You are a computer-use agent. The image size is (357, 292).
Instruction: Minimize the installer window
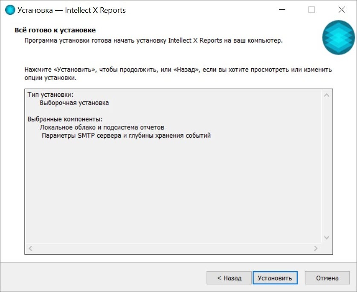coord(282,10)
